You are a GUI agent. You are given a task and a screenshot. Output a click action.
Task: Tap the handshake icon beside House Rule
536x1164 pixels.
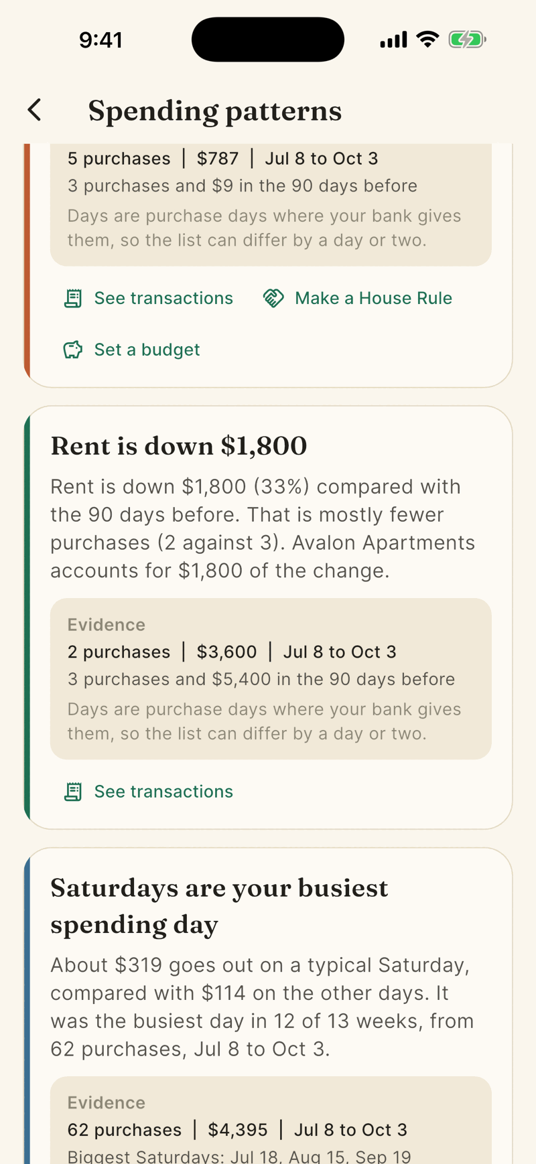273,298
